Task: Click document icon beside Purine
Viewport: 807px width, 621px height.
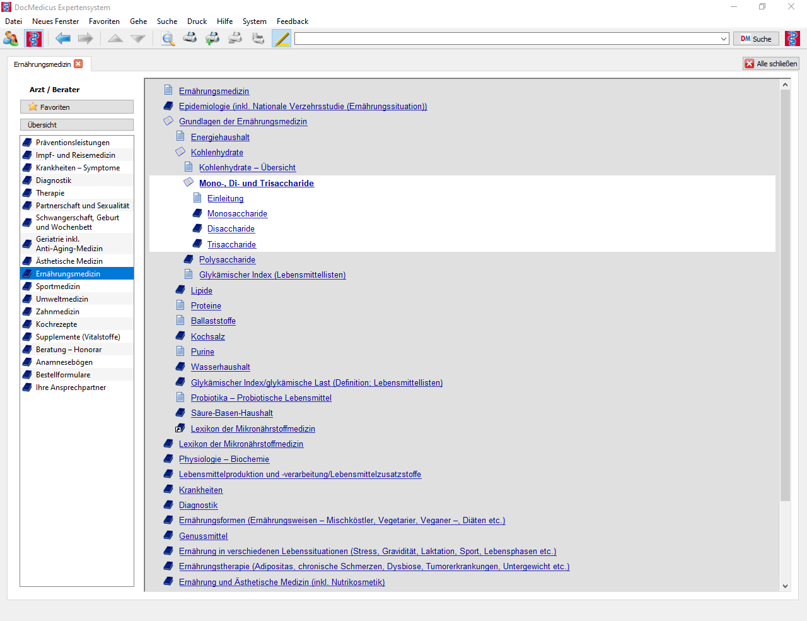Action: click(180, 351)
